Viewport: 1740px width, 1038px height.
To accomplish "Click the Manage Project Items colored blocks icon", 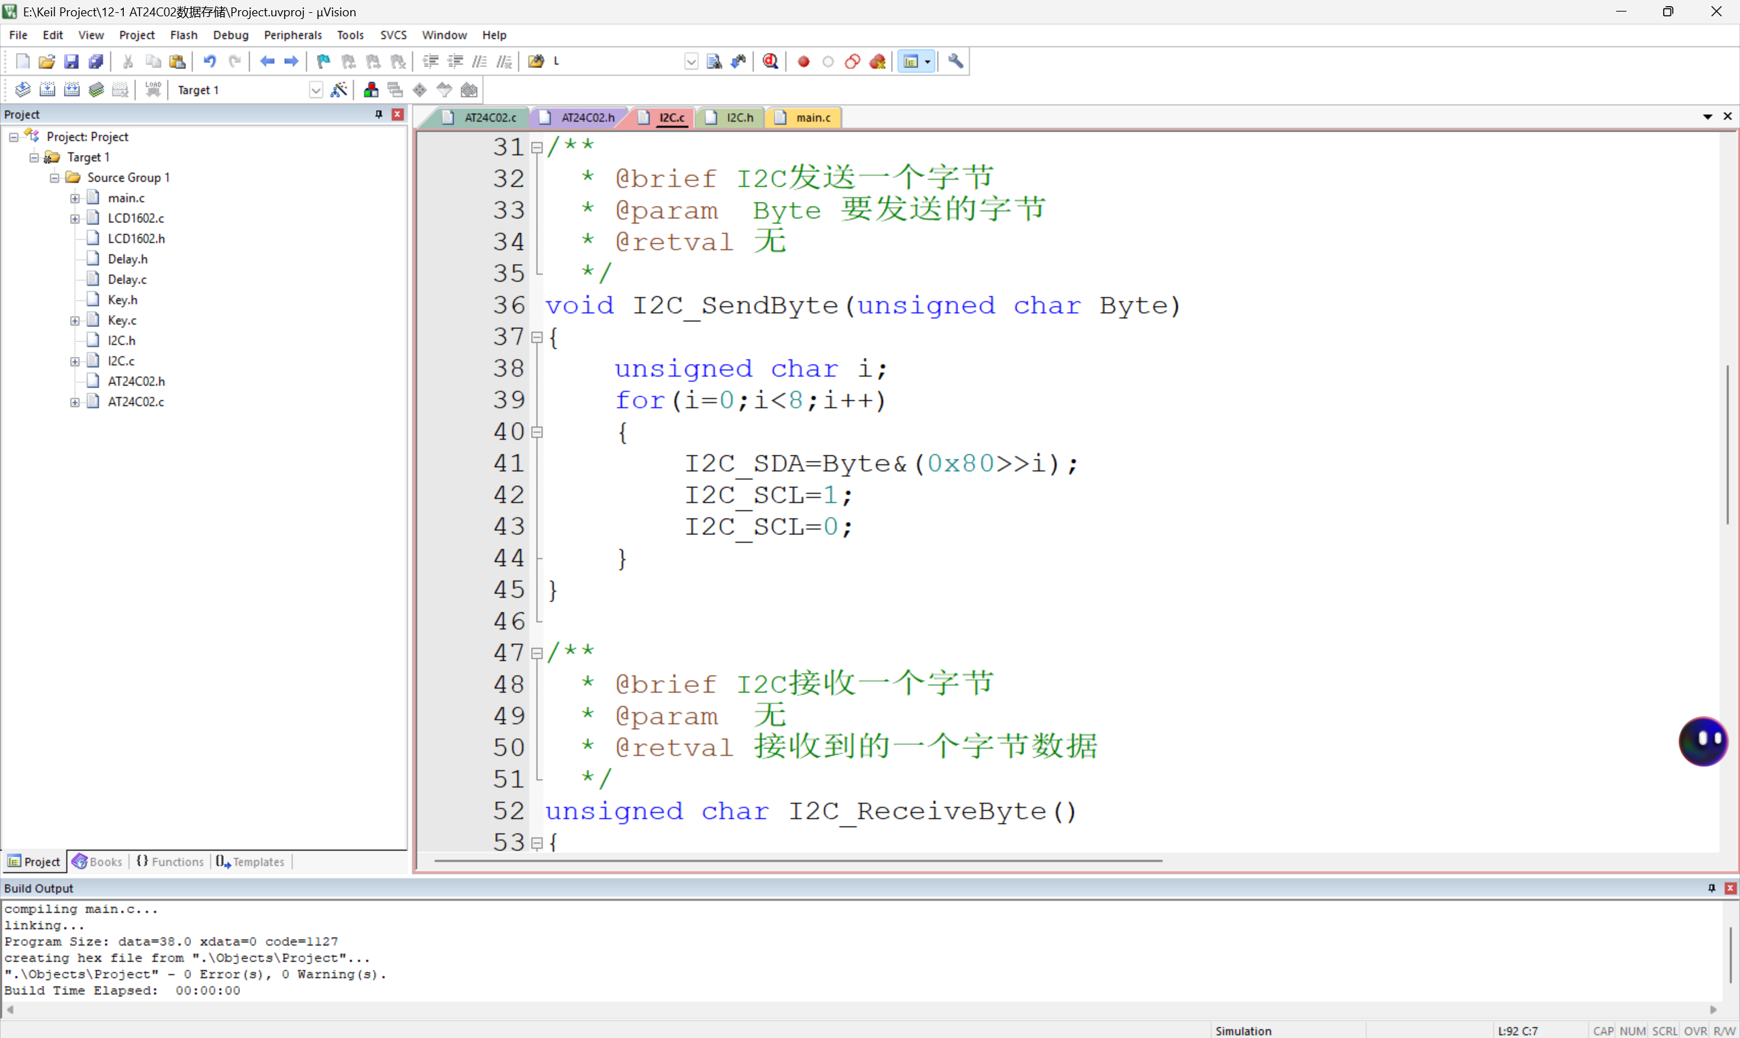I will click(x=371, y=90).
